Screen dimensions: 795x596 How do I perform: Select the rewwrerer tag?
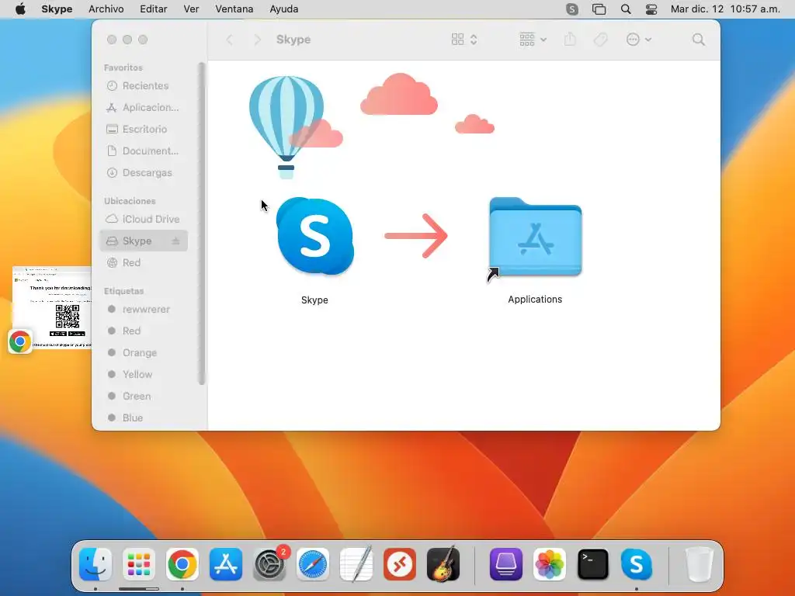(144, 309)
